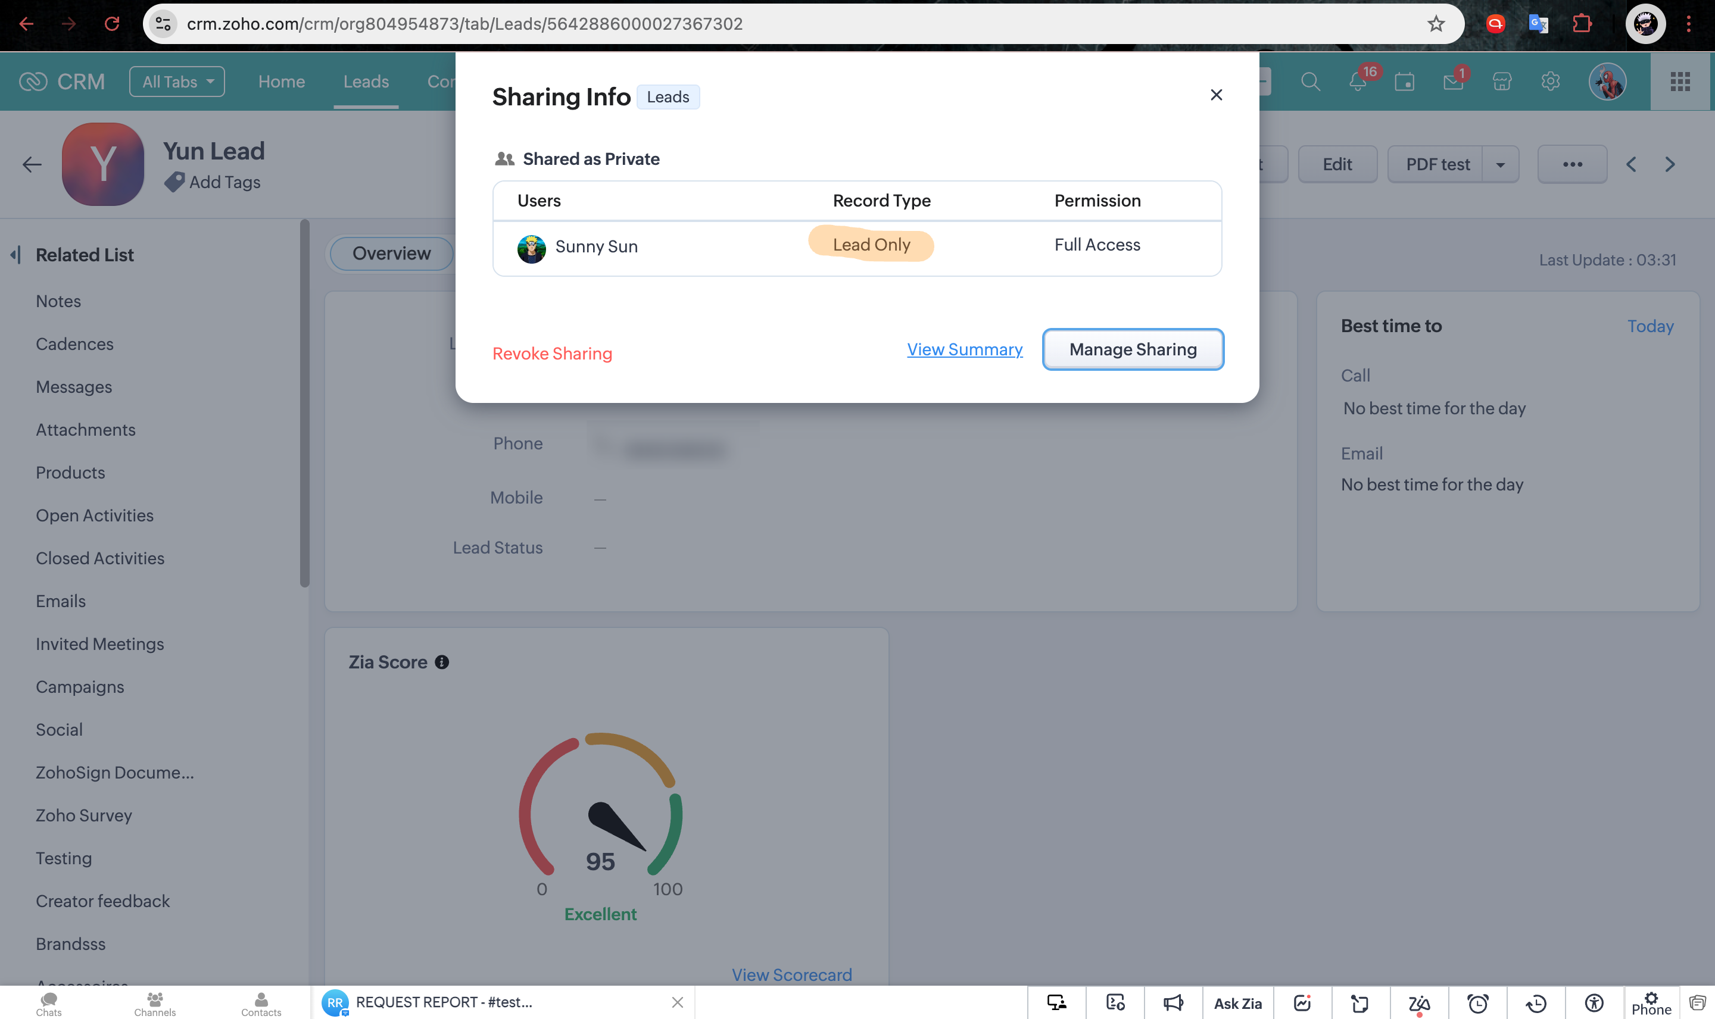Click the setup gear icon

click(1550, 82)
